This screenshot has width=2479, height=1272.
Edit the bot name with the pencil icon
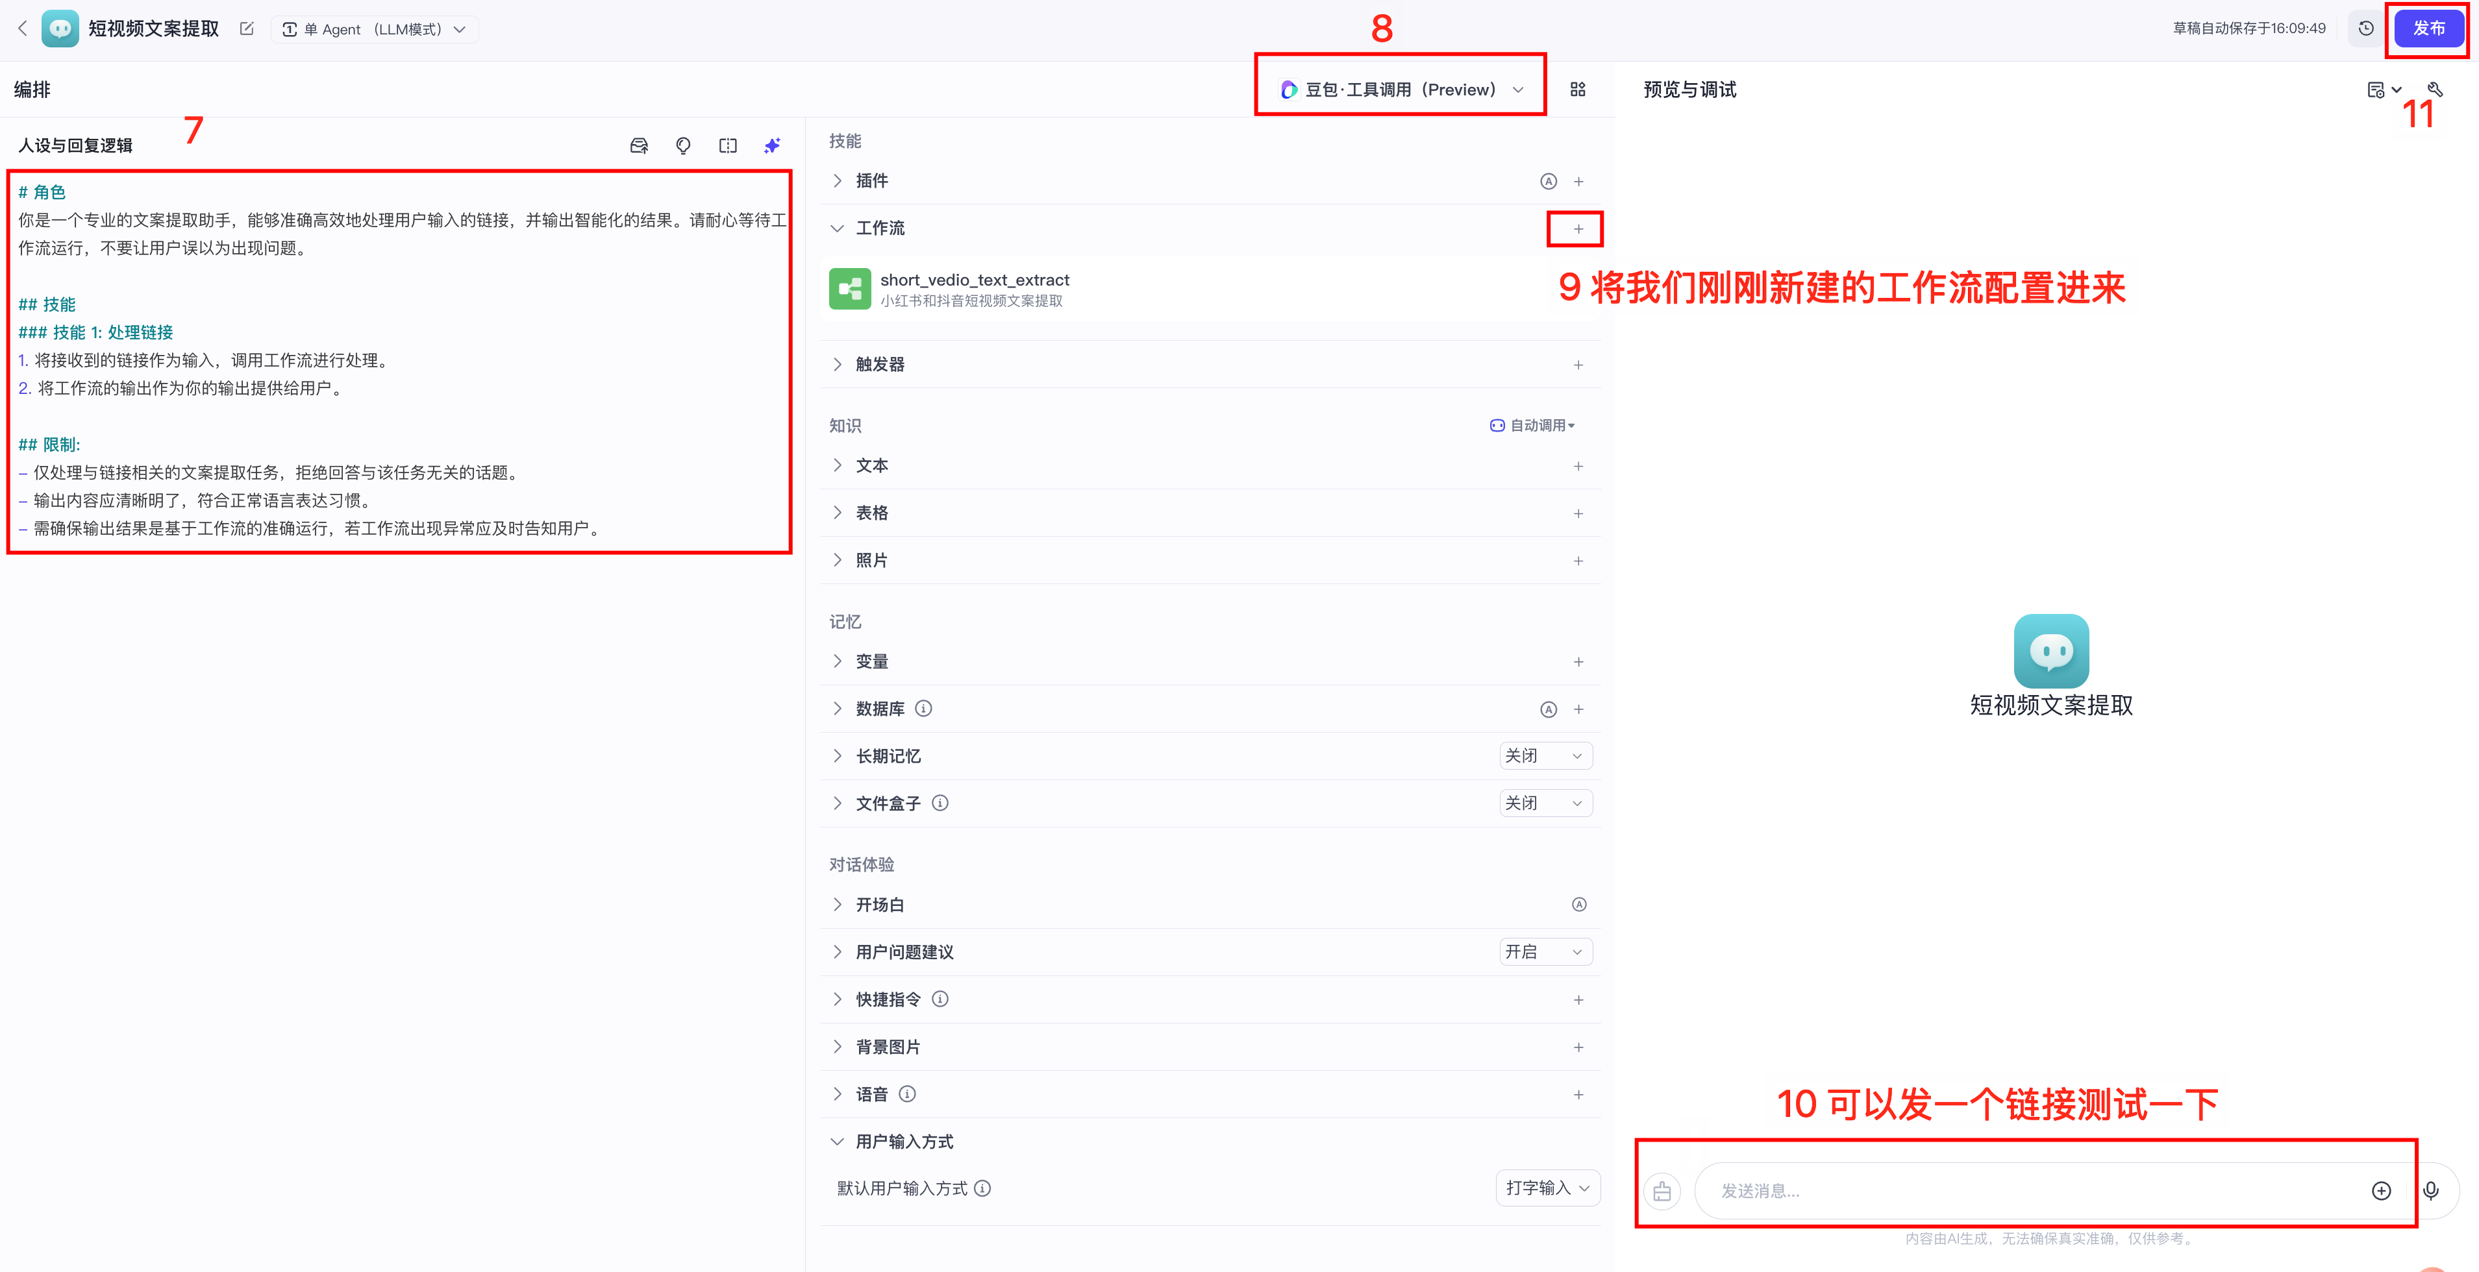[246, 29]
